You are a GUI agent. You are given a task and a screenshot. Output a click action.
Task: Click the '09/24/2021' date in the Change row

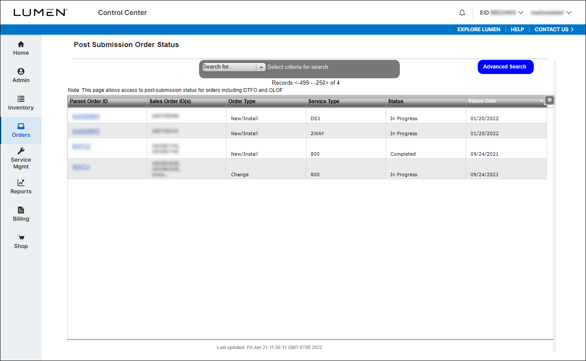click(x=485, y=175)
